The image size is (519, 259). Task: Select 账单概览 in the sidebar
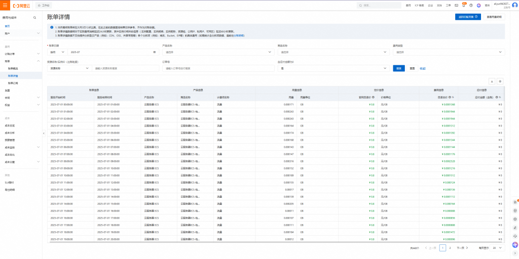tap(13, 68)
